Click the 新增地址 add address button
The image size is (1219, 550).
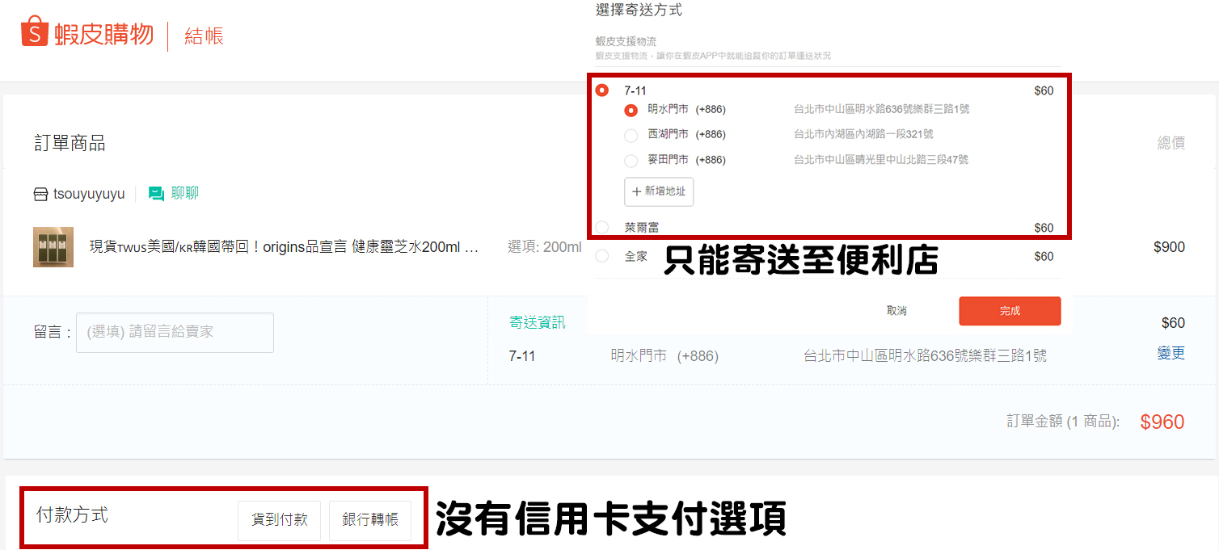click(659, 191)
